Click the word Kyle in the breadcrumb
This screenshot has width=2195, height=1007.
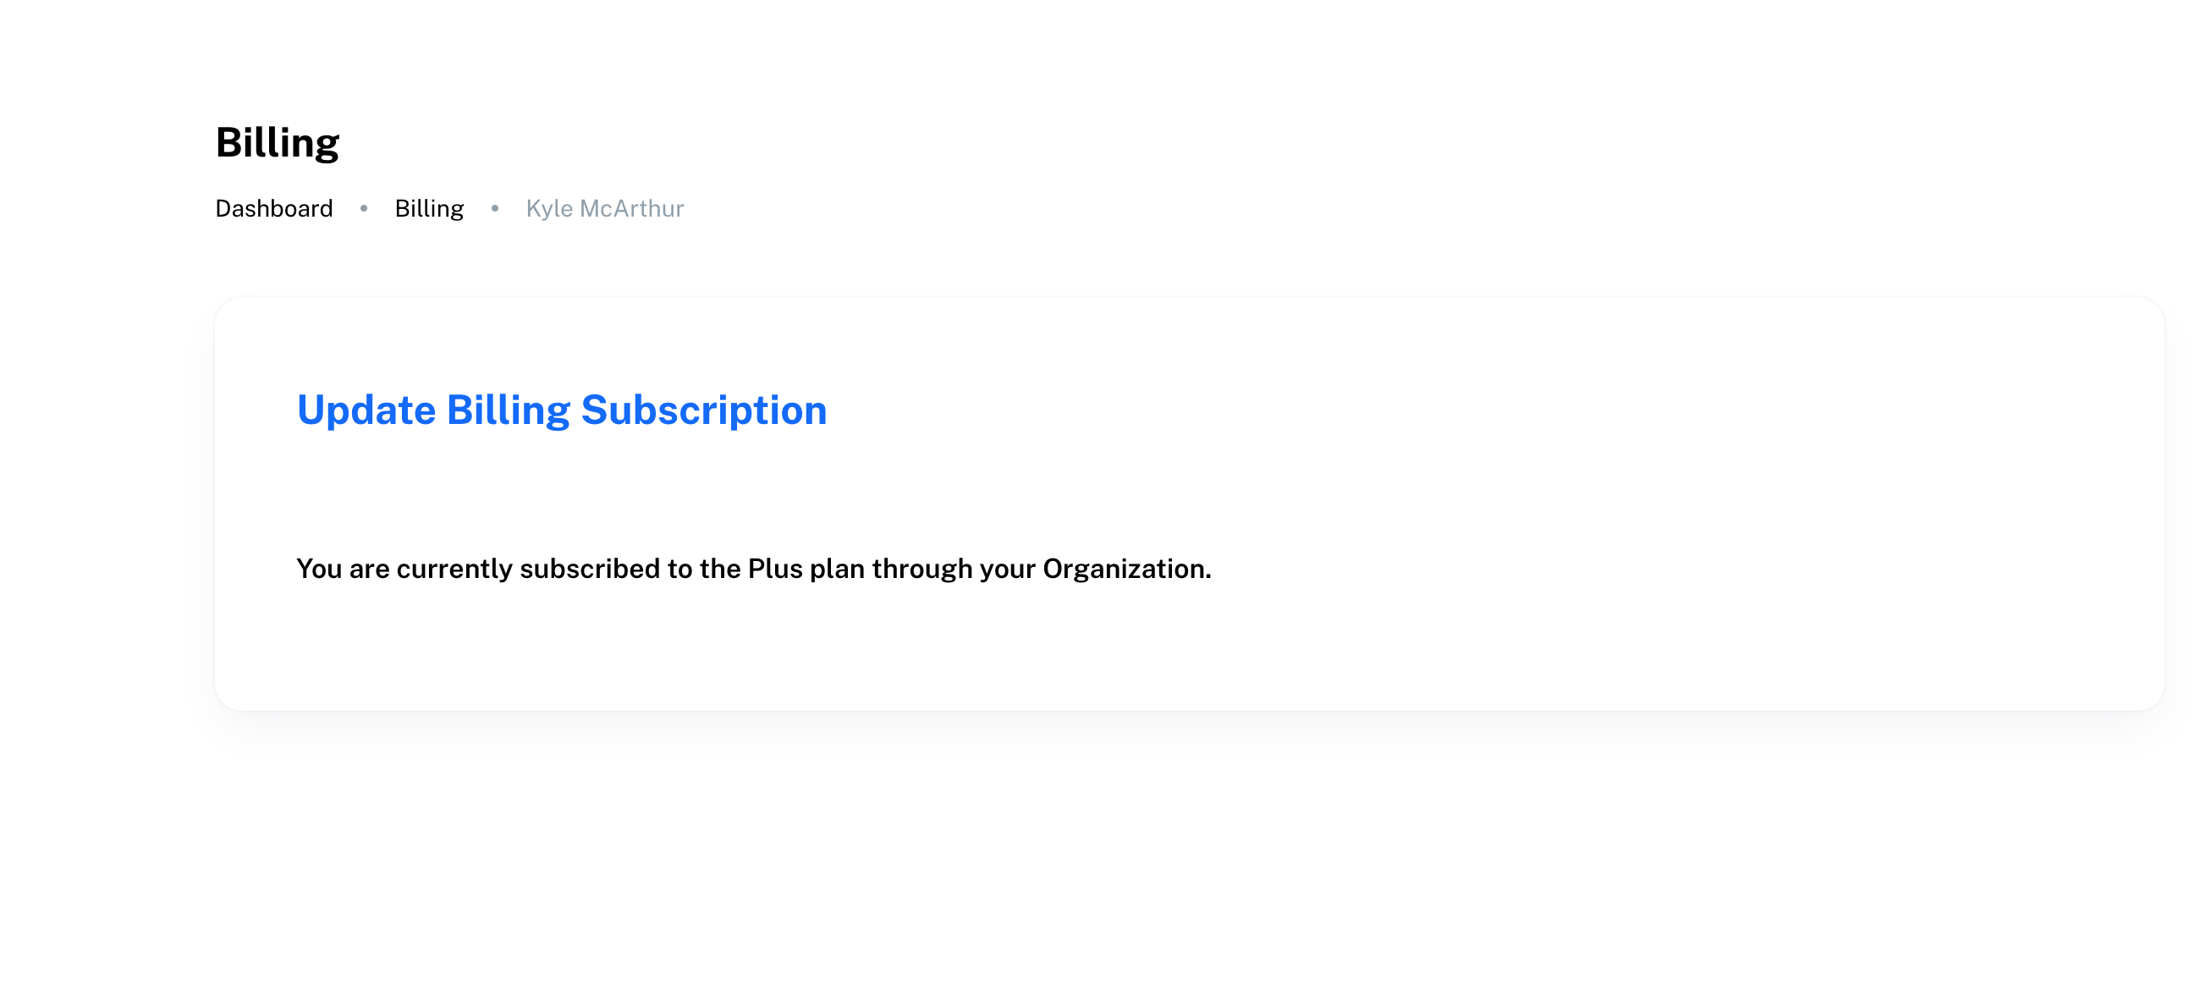coord(548,209)
